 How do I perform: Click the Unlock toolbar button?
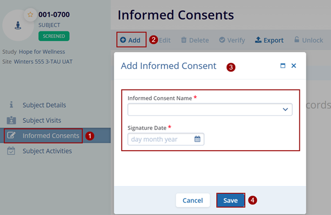click(308, 40)
